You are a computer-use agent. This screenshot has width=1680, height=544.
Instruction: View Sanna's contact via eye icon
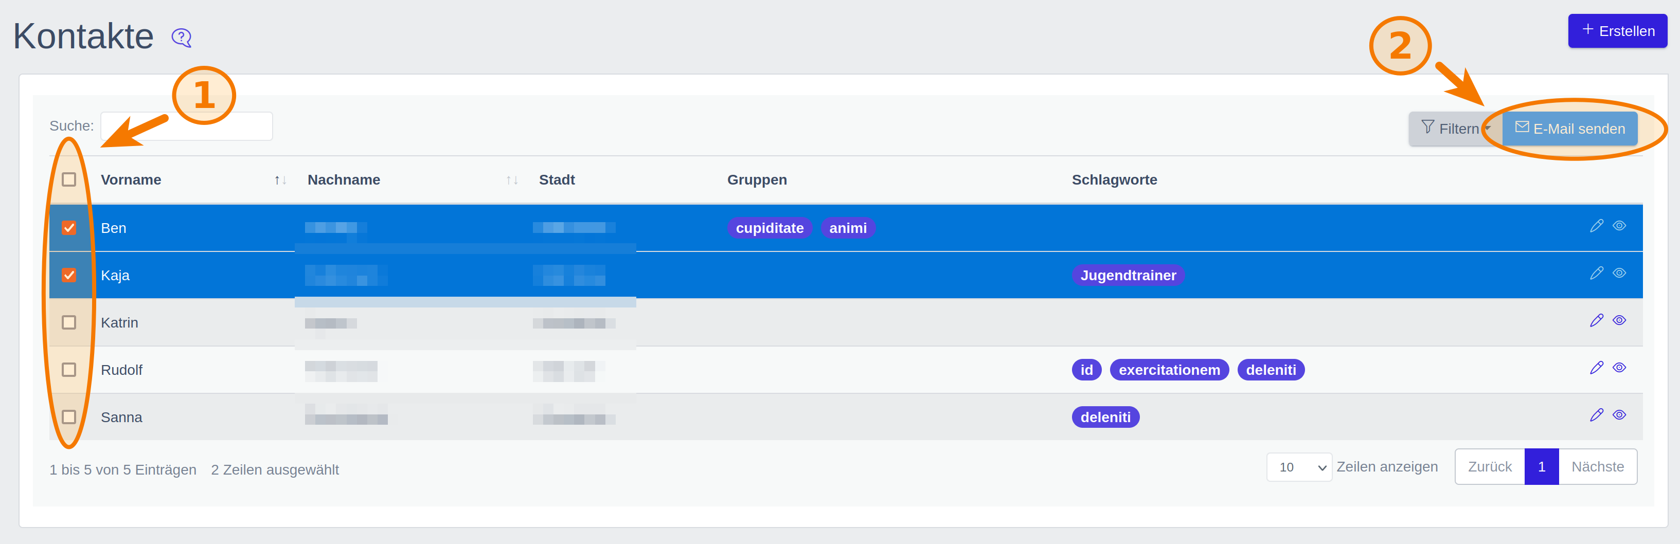pyautogui.click(x=1619, y=415)
